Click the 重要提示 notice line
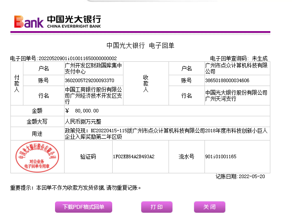The image size is (292, 217). (x=75, y=188)
